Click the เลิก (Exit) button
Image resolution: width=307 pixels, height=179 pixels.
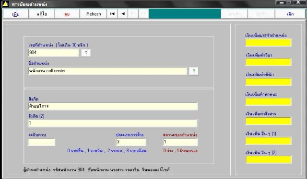click(290, 14)
